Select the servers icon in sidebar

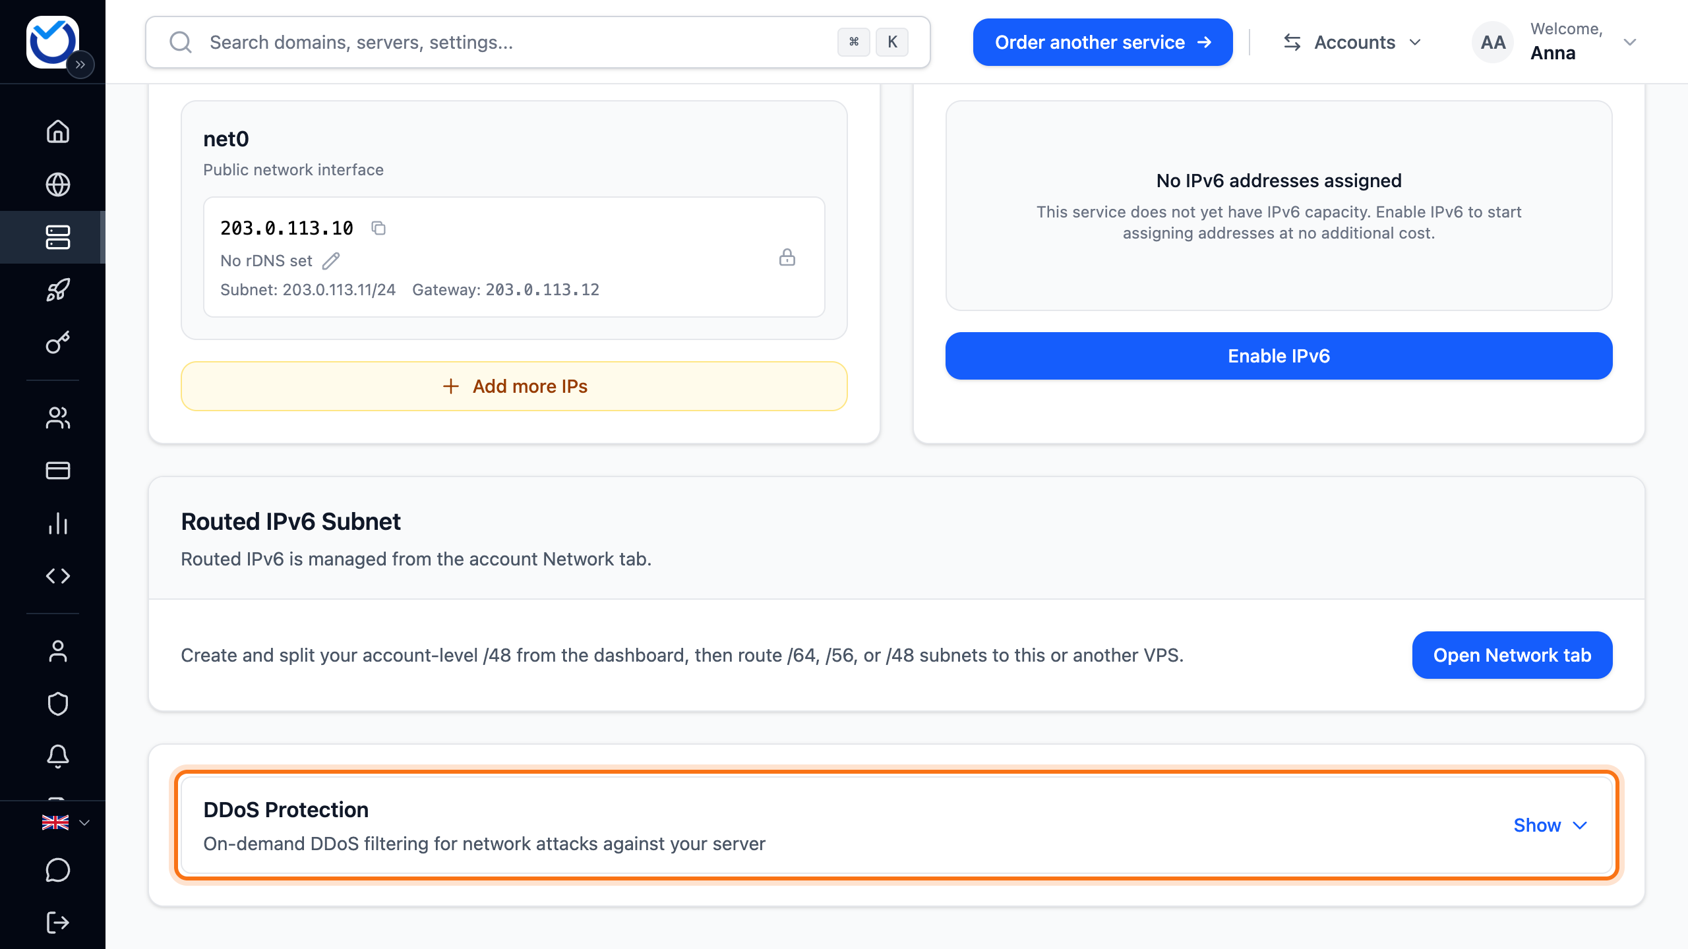58,237
